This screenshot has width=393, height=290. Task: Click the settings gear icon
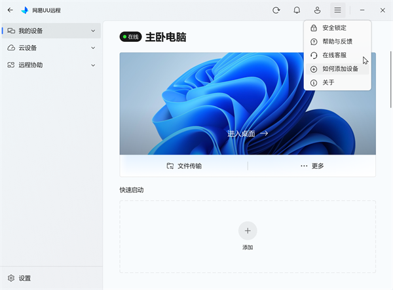click(x=11, y=278)
